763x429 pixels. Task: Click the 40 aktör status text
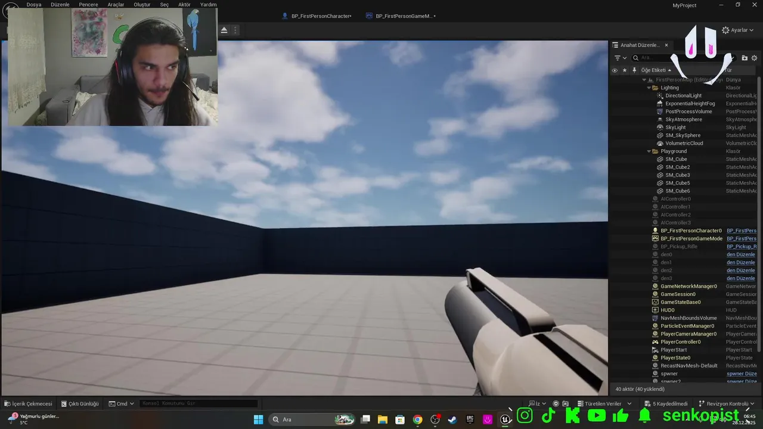pyautogui.click(x=640, y=389)
